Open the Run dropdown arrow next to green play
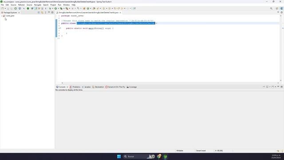This screenshot has height=160, width=284. [58, 8]
